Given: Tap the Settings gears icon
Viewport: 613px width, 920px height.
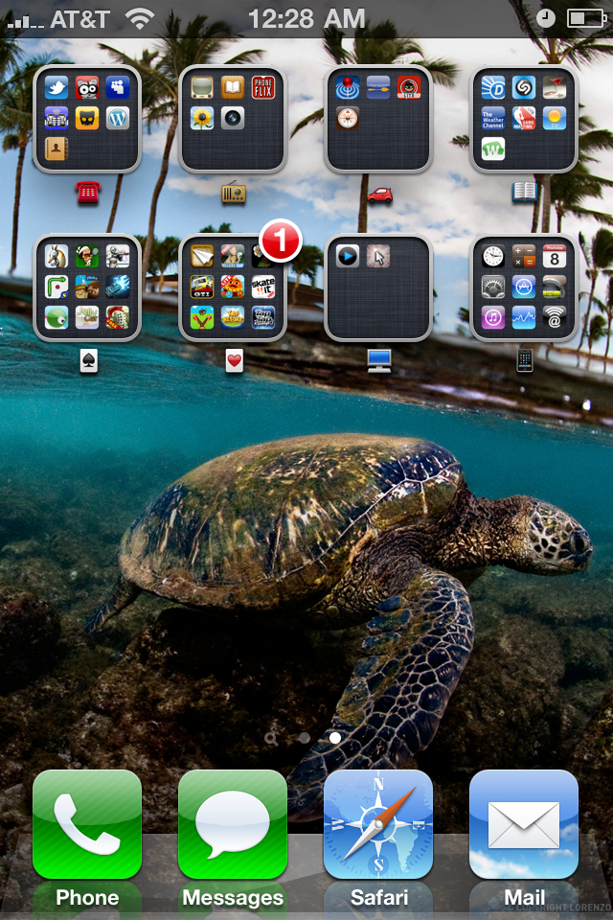Looking at the screenshot, I should (493, 287).
